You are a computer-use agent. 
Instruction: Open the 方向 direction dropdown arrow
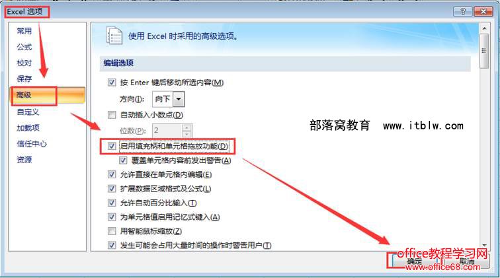[179, 99]
